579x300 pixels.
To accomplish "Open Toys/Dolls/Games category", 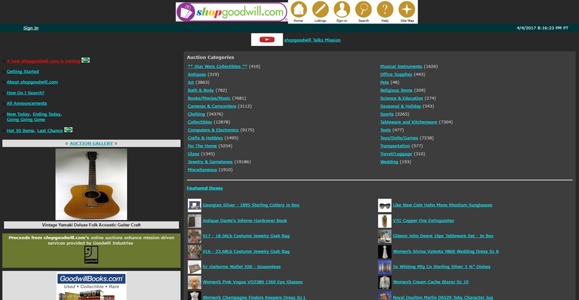I will coord(399,138).
